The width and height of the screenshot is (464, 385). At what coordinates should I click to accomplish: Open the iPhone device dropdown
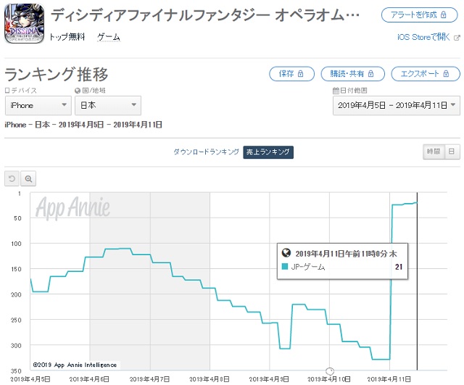38,105
